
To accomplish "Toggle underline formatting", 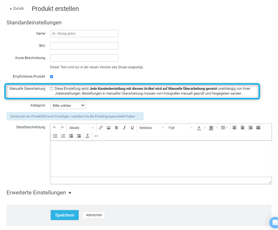I will pos(132,128).
